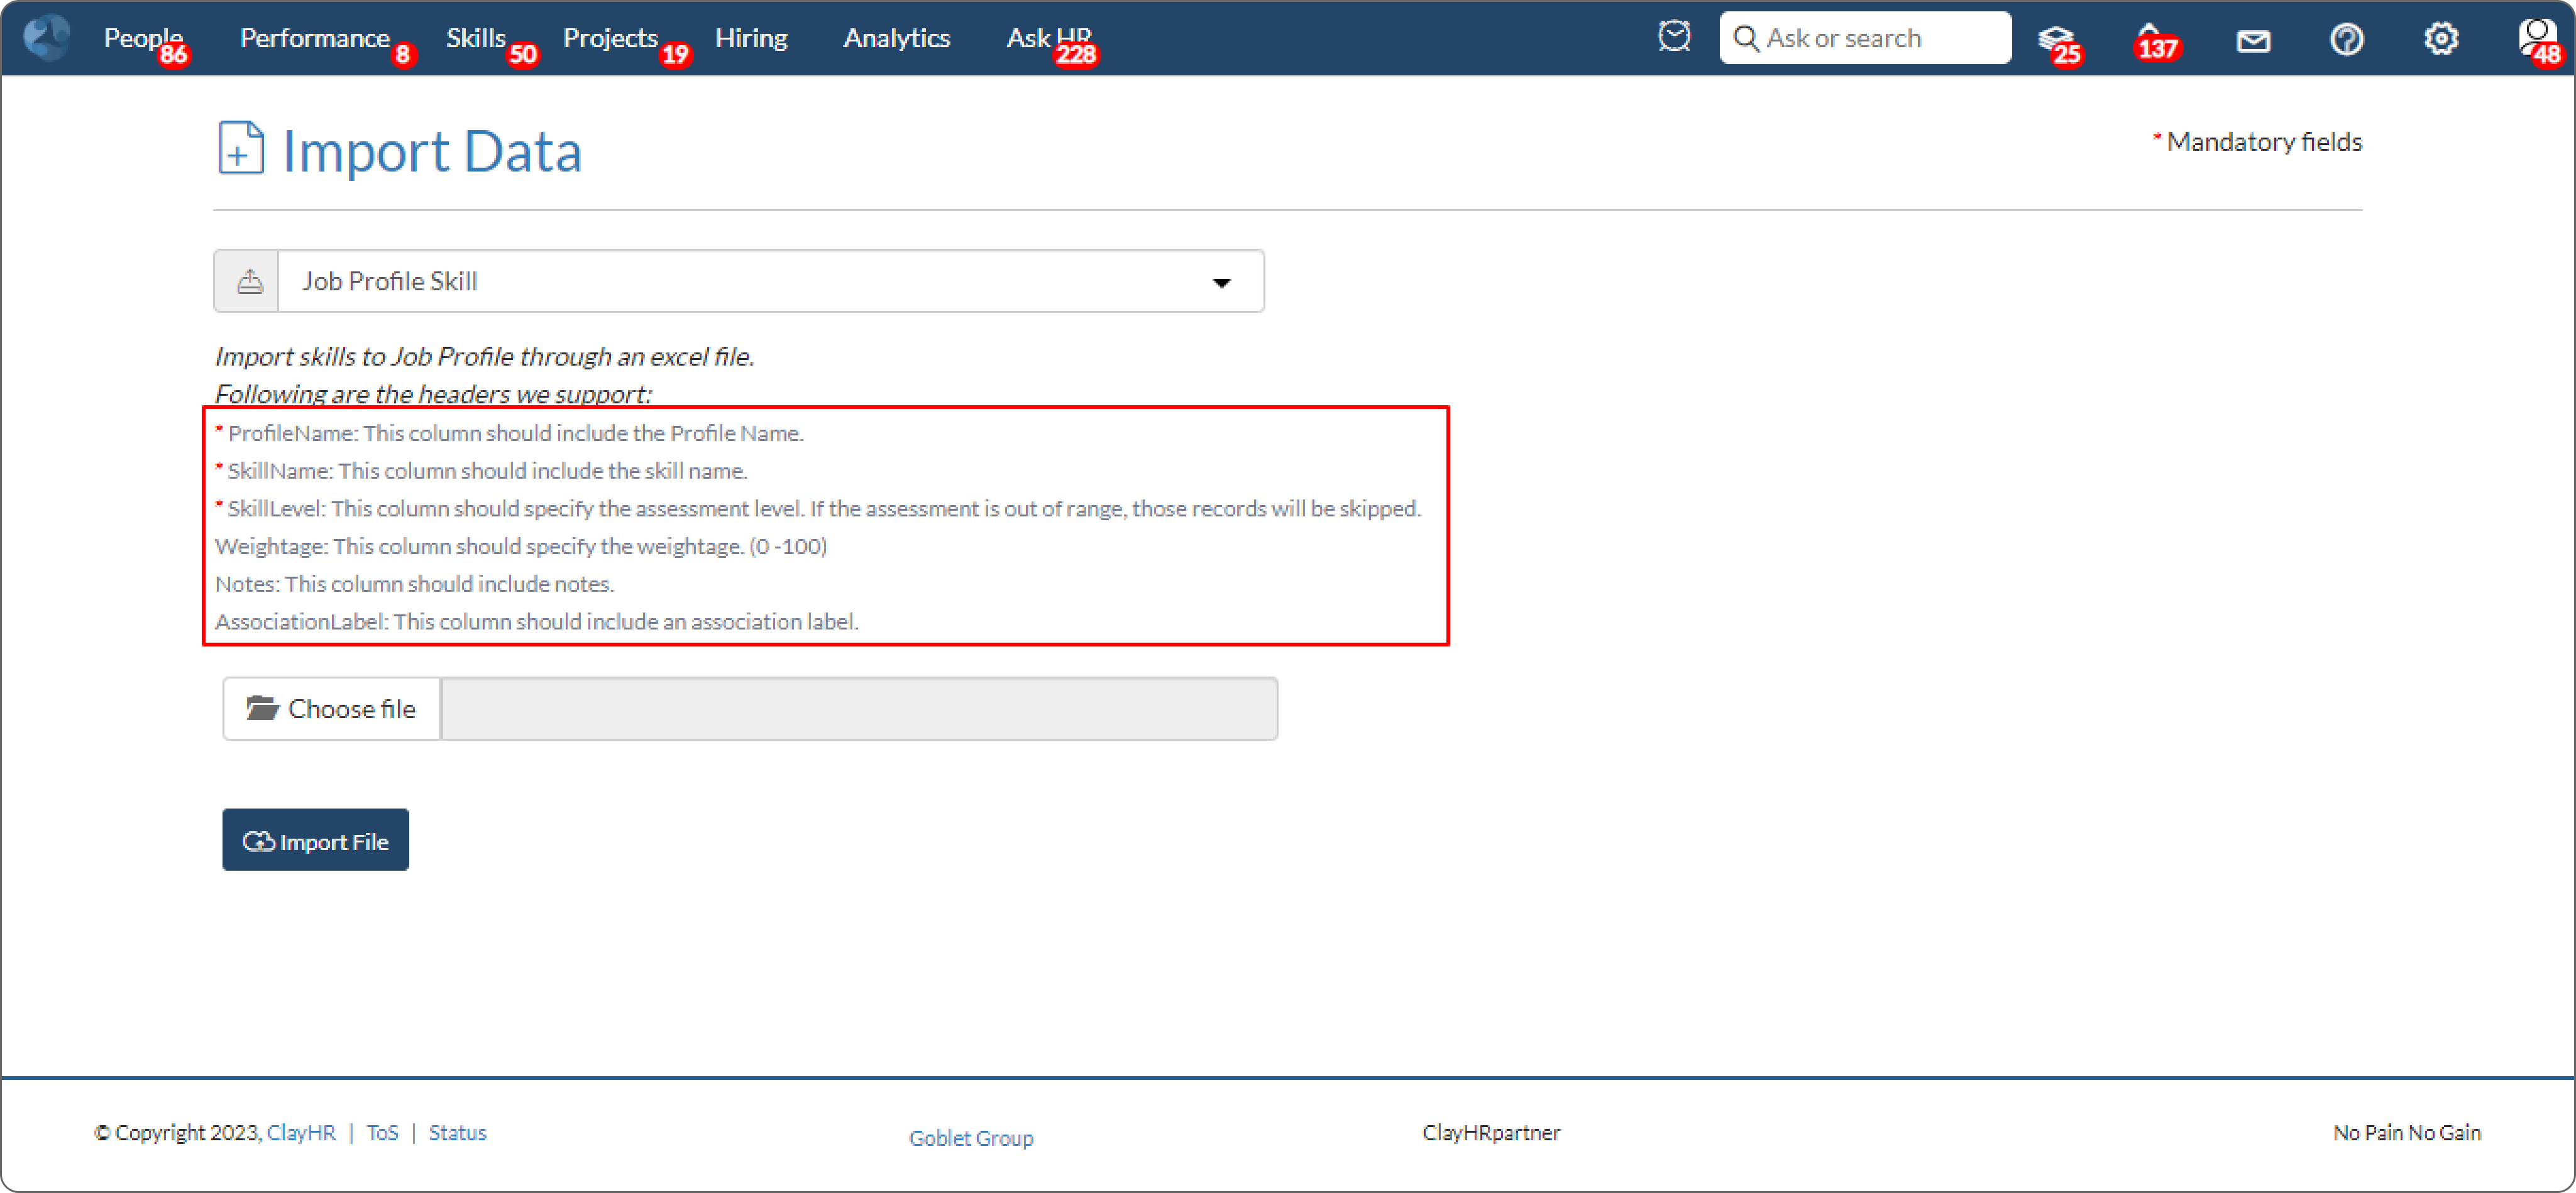The height and width of the screenshot is (1193, 2576).
Task: Click the ProfileName header description
Action: [509, 433]
